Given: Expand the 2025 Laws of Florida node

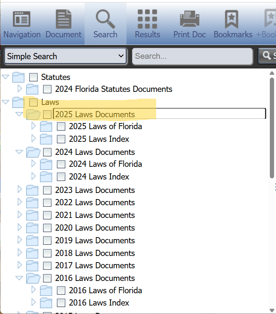Looking at the screenshot, I should click(x=33, y=126).
